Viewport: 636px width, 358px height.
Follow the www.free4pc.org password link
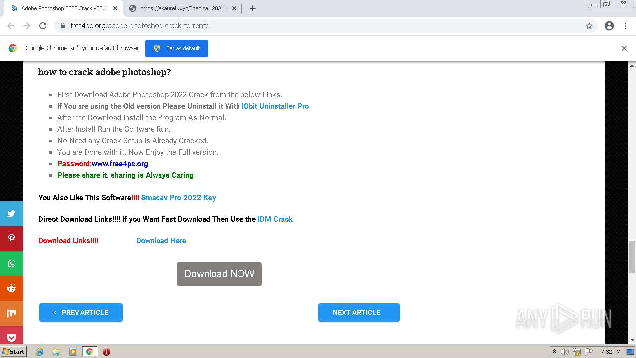pyautogui.click(x=120, y=164)
